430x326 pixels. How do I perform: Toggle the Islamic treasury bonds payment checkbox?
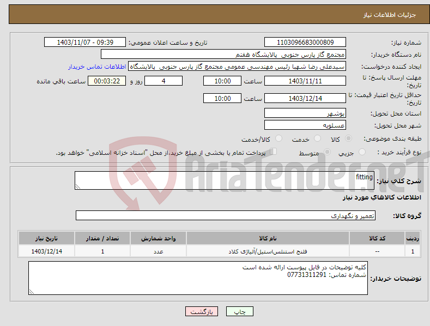point(274,151)
